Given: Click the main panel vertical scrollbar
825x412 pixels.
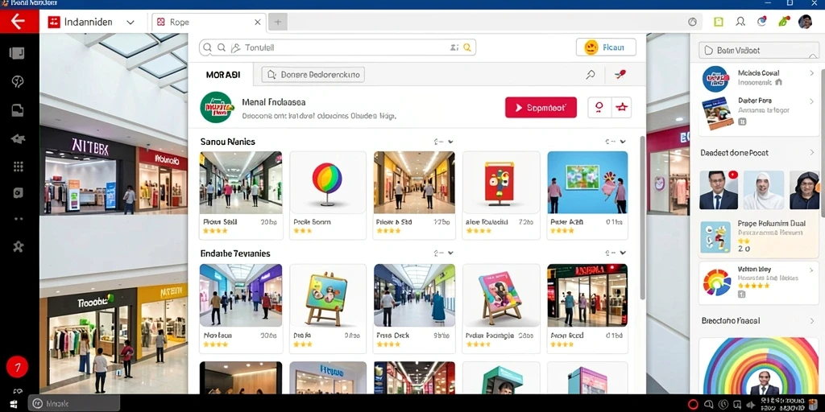Looking at the screenshot, I should pos(642,217).
